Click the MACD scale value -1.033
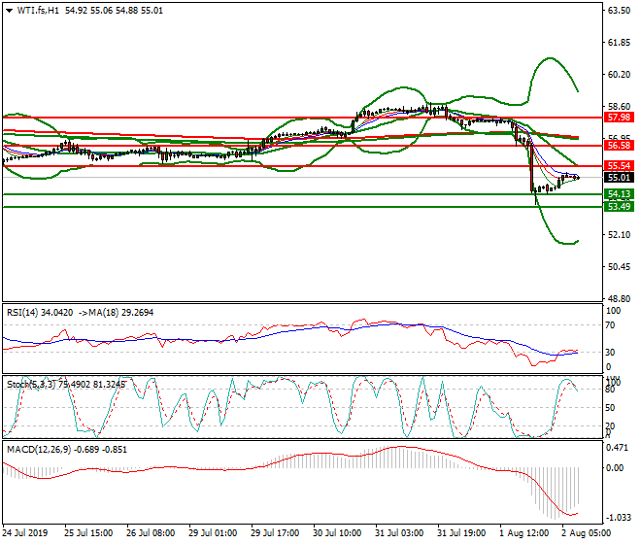 tap(619, 518)
